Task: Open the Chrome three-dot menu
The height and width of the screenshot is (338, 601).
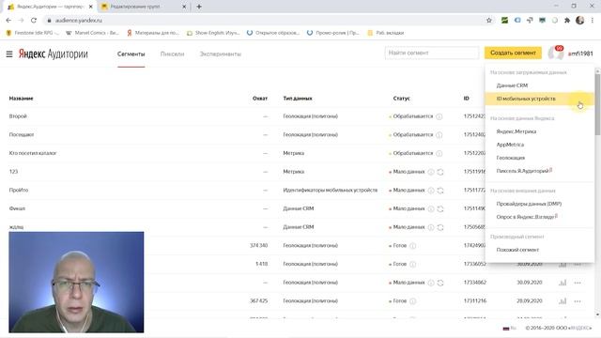Action: point(593,21)
